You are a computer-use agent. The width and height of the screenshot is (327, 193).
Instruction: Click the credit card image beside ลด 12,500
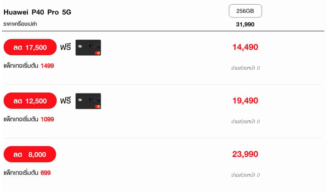[x=88, y=101]
